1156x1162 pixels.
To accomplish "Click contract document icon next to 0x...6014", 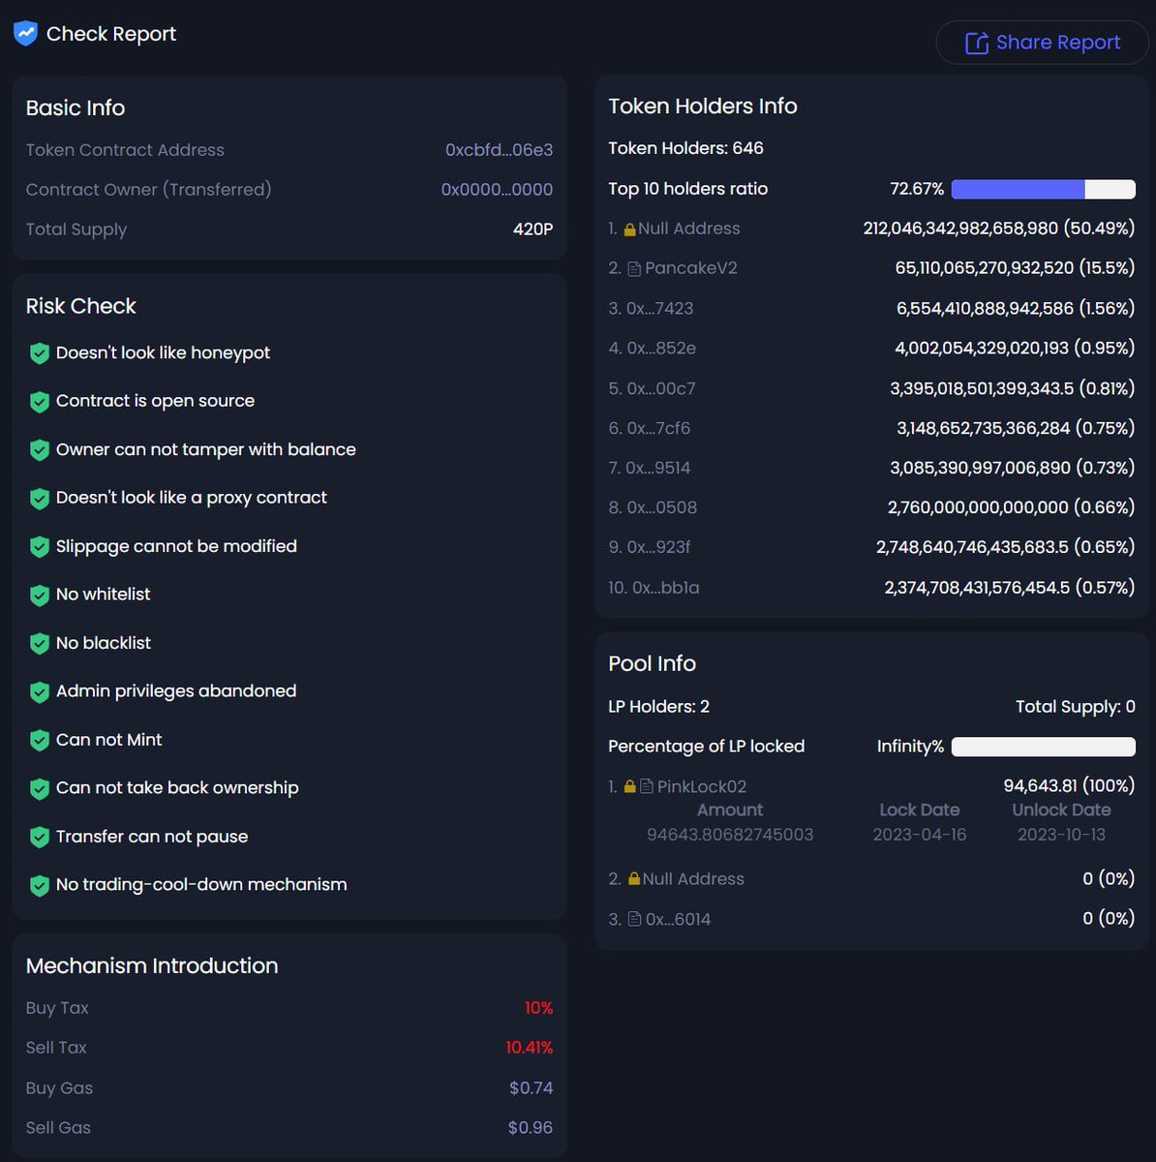I will click(x=634, y=919).
